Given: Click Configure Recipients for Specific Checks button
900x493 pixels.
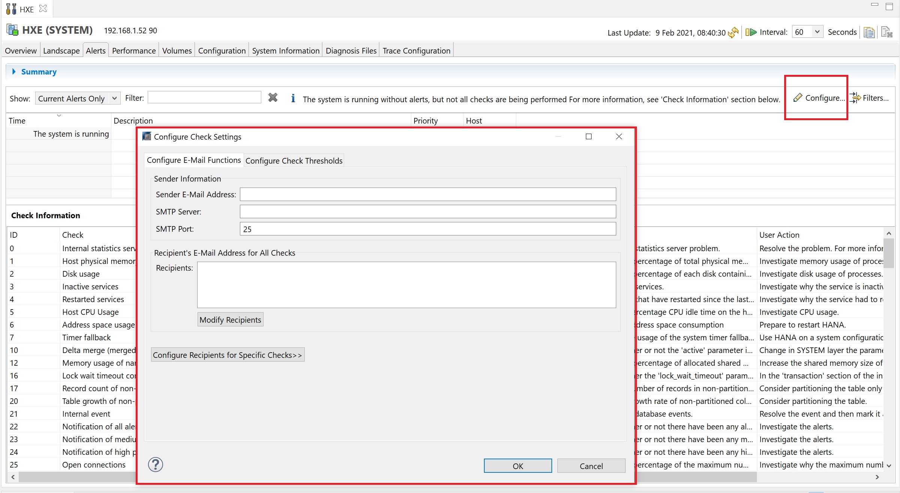Looking at the screenshot, I should (x=227, y=355).
